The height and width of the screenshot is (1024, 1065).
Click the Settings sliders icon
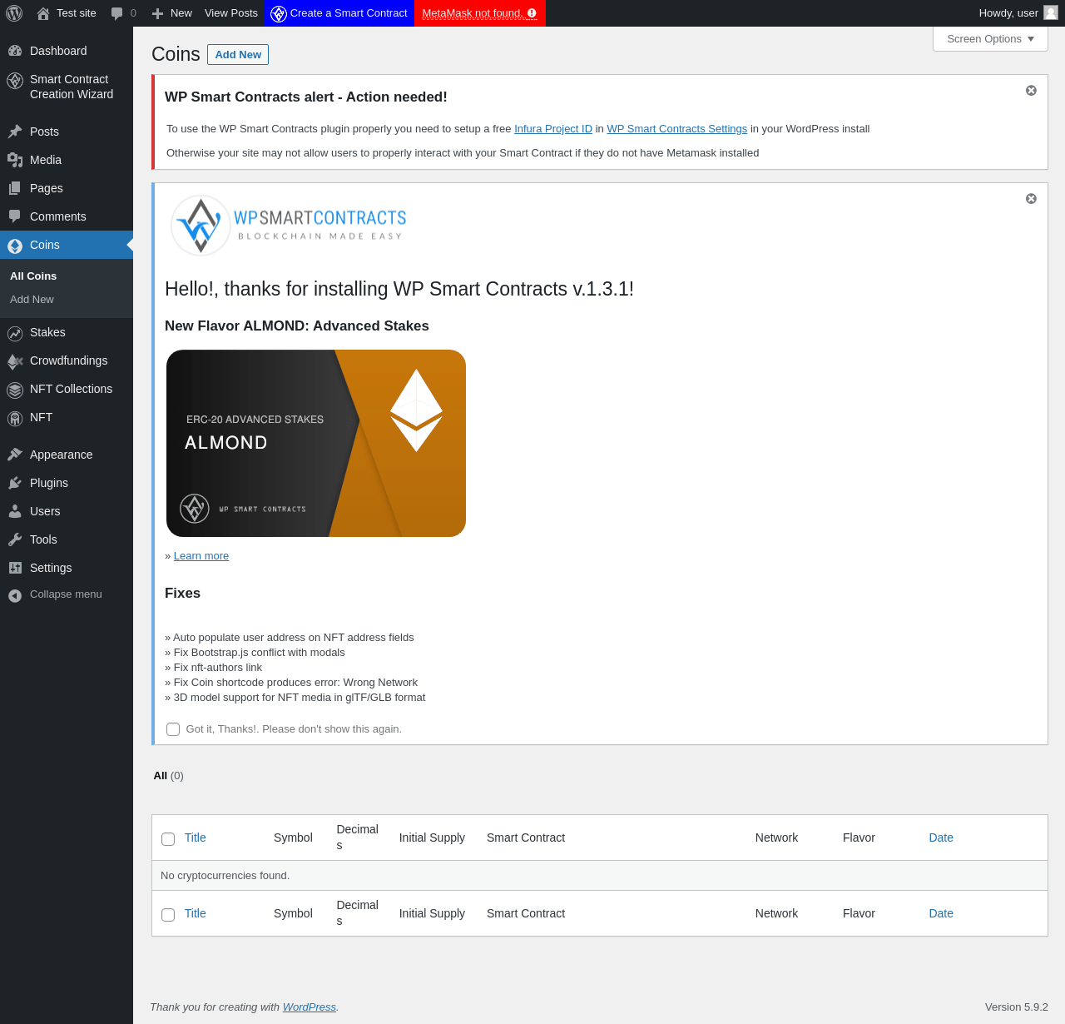point(15,568)
